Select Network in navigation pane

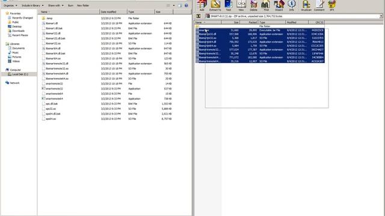coord(13,83)
